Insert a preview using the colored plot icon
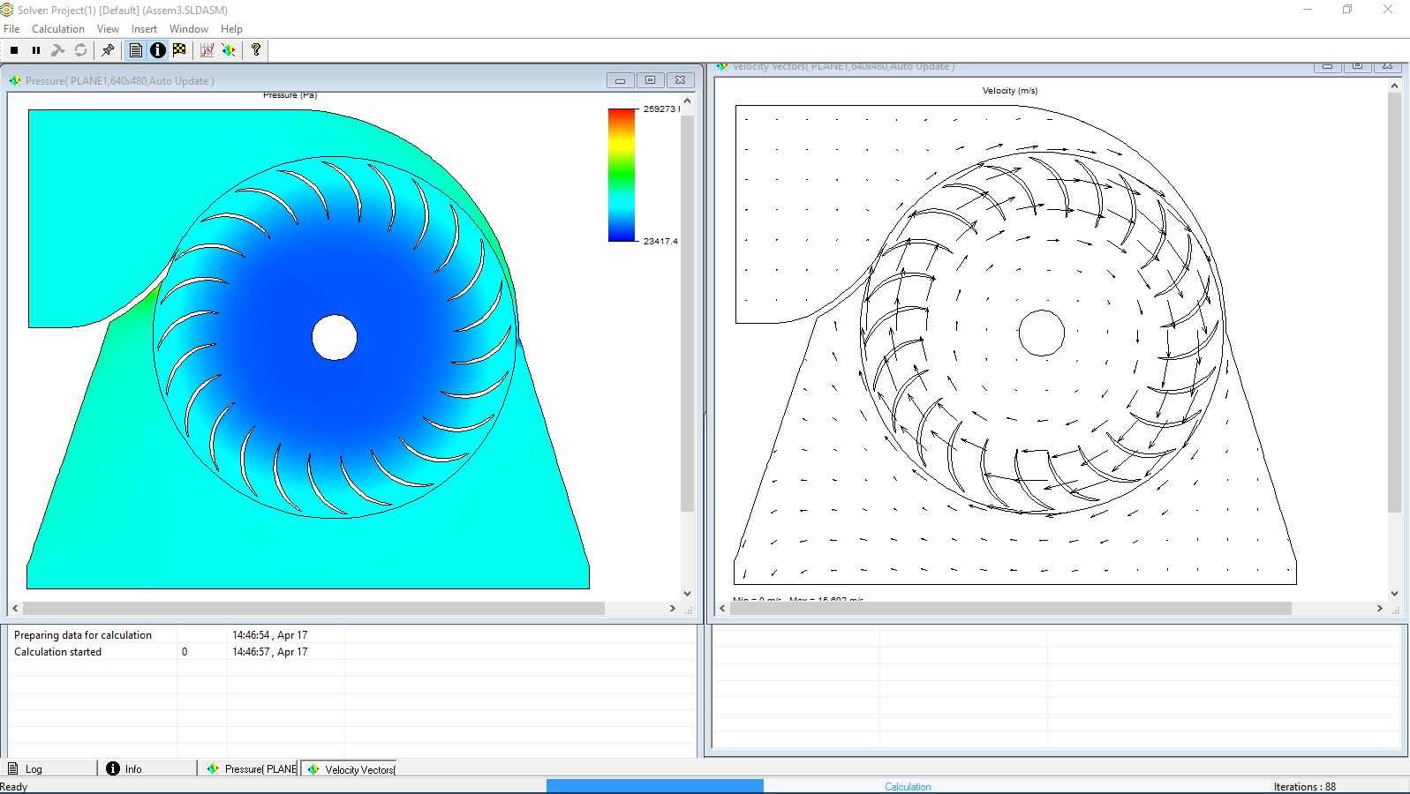 [229, 50]
